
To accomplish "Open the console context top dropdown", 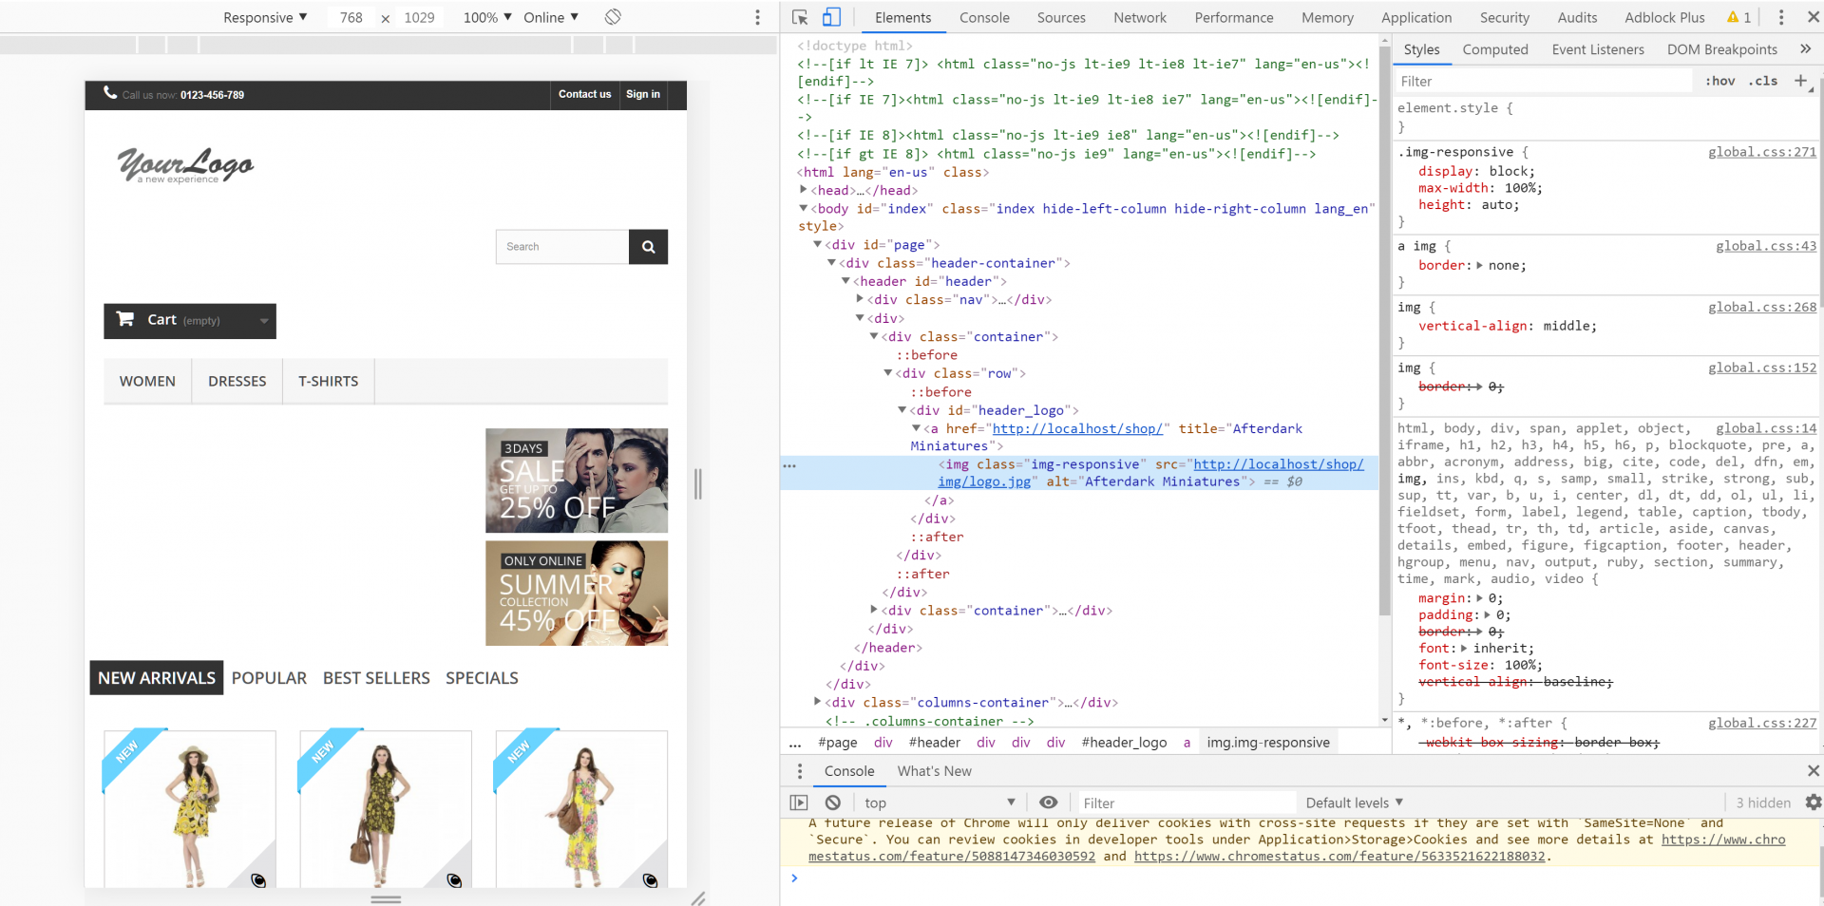I will coord(940,802).
